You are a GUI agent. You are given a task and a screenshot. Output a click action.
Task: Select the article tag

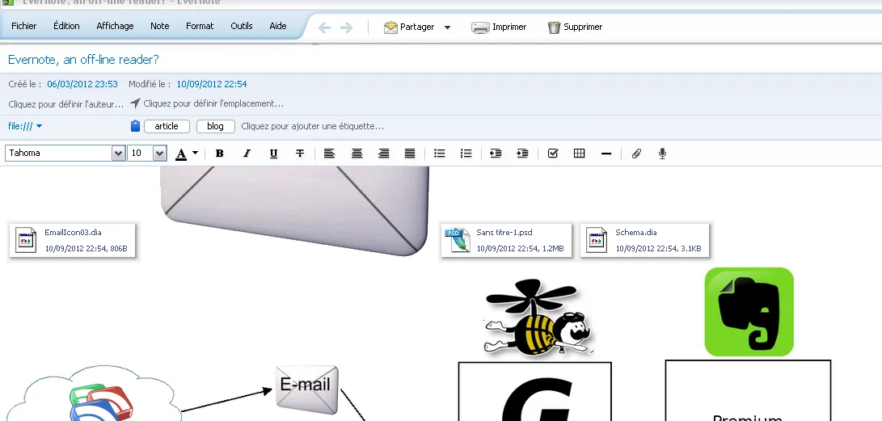point(167,127)
